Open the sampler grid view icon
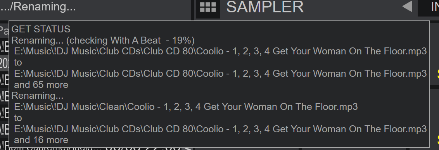This screenshot has height=150, width=439. pyautogui.click(x=208, y=7)
